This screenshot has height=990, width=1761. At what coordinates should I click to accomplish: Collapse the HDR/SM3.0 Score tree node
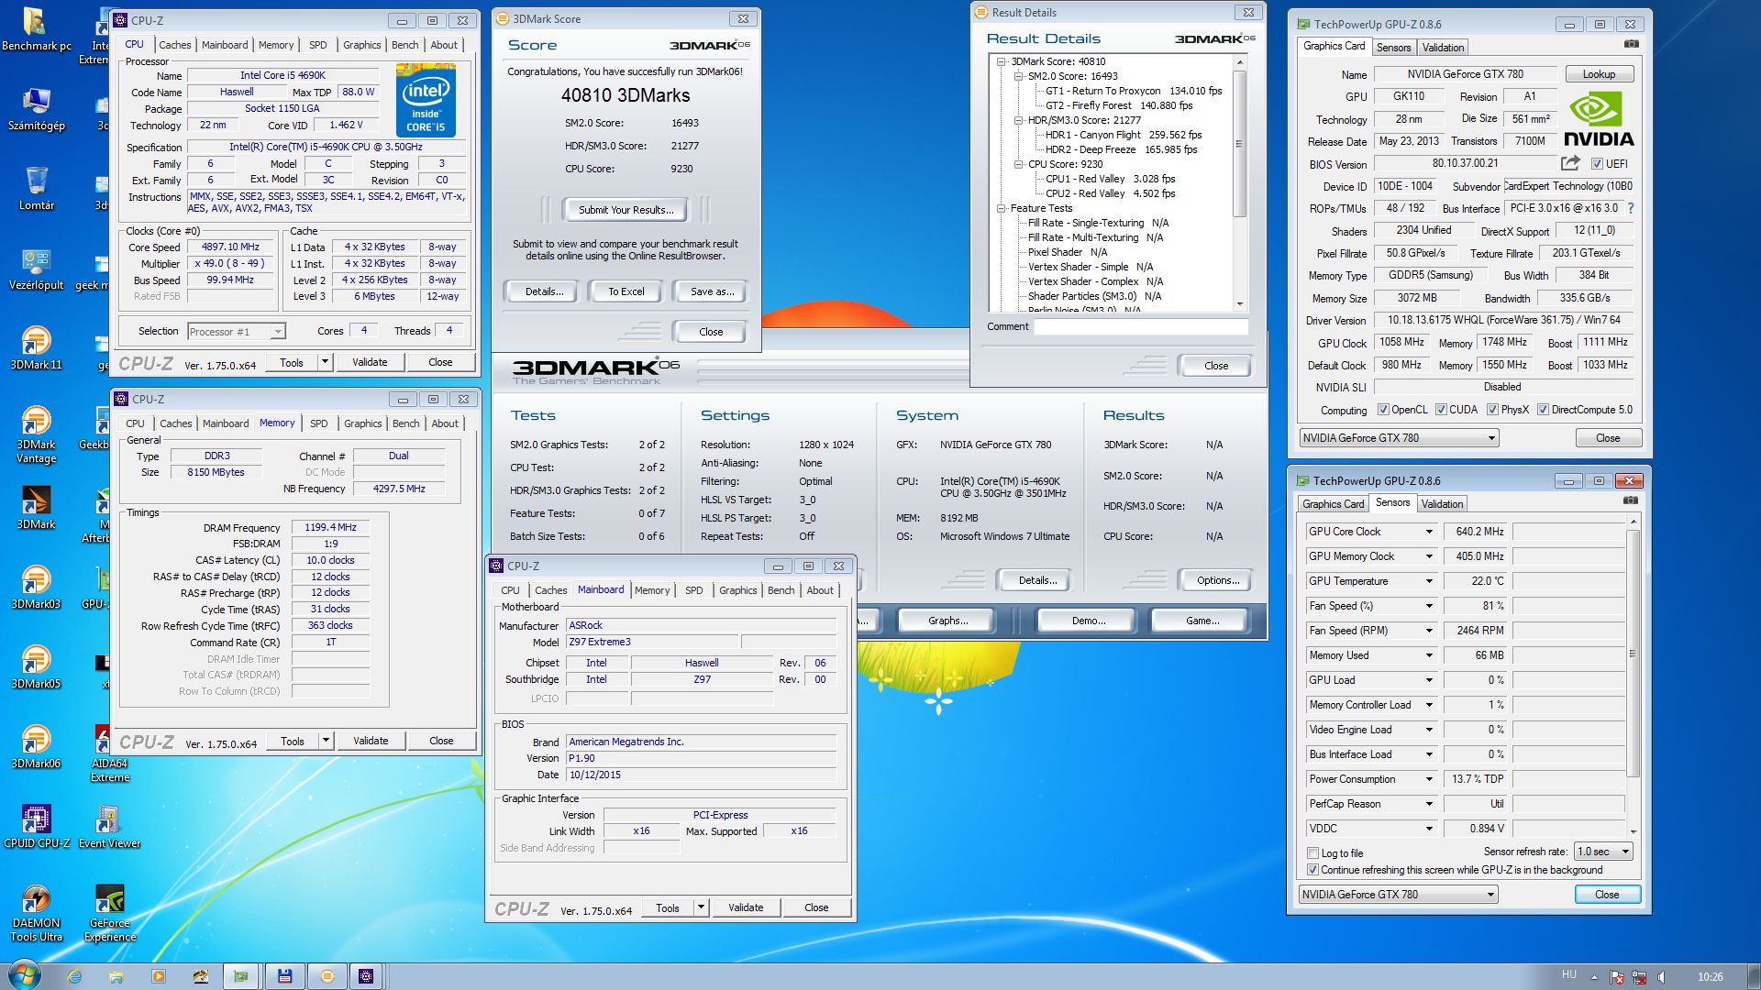pyautogui.click(x=1018, y=120)
